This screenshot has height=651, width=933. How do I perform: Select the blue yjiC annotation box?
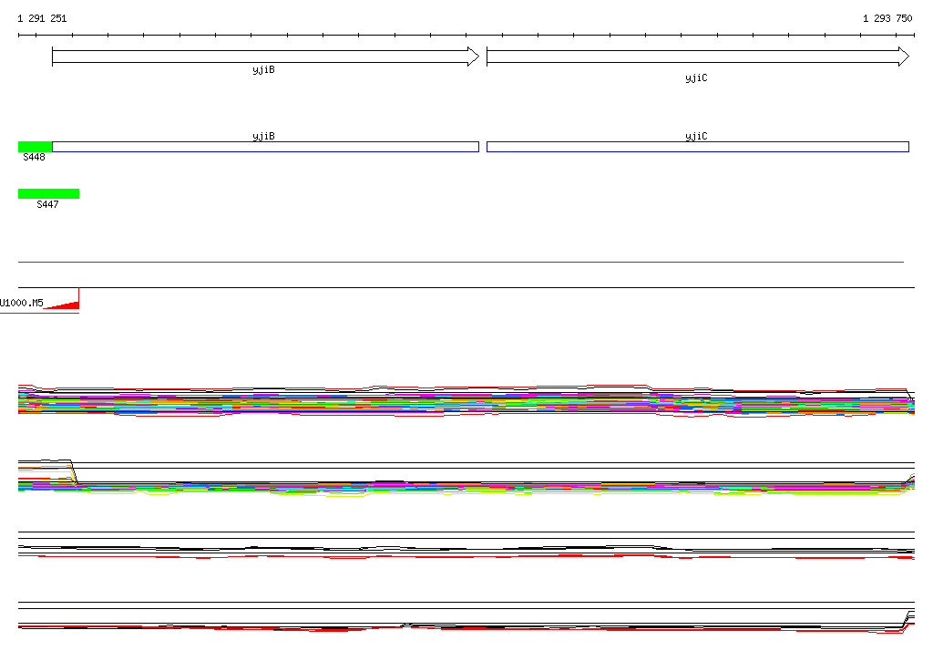(698, 147)
